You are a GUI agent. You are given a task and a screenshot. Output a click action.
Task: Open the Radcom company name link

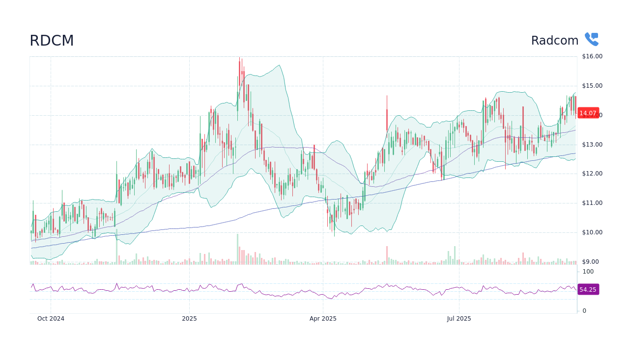tap(555, 40)
